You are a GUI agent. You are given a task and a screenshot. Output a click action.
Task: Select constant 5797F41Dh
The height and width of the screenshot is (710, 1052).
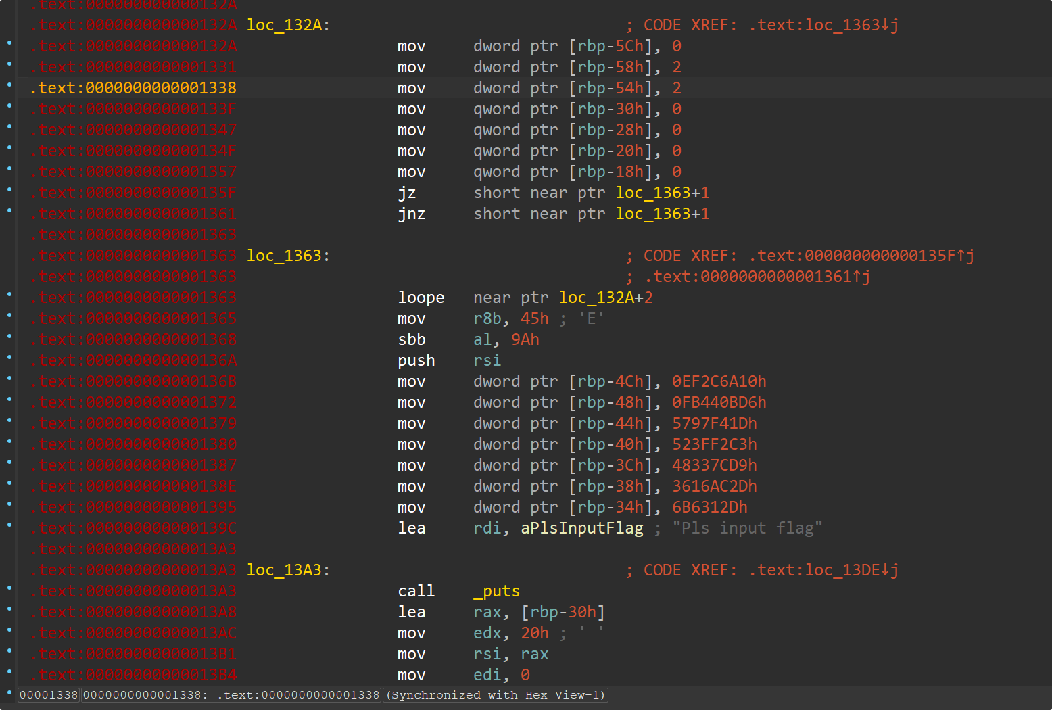pos(715,423)
